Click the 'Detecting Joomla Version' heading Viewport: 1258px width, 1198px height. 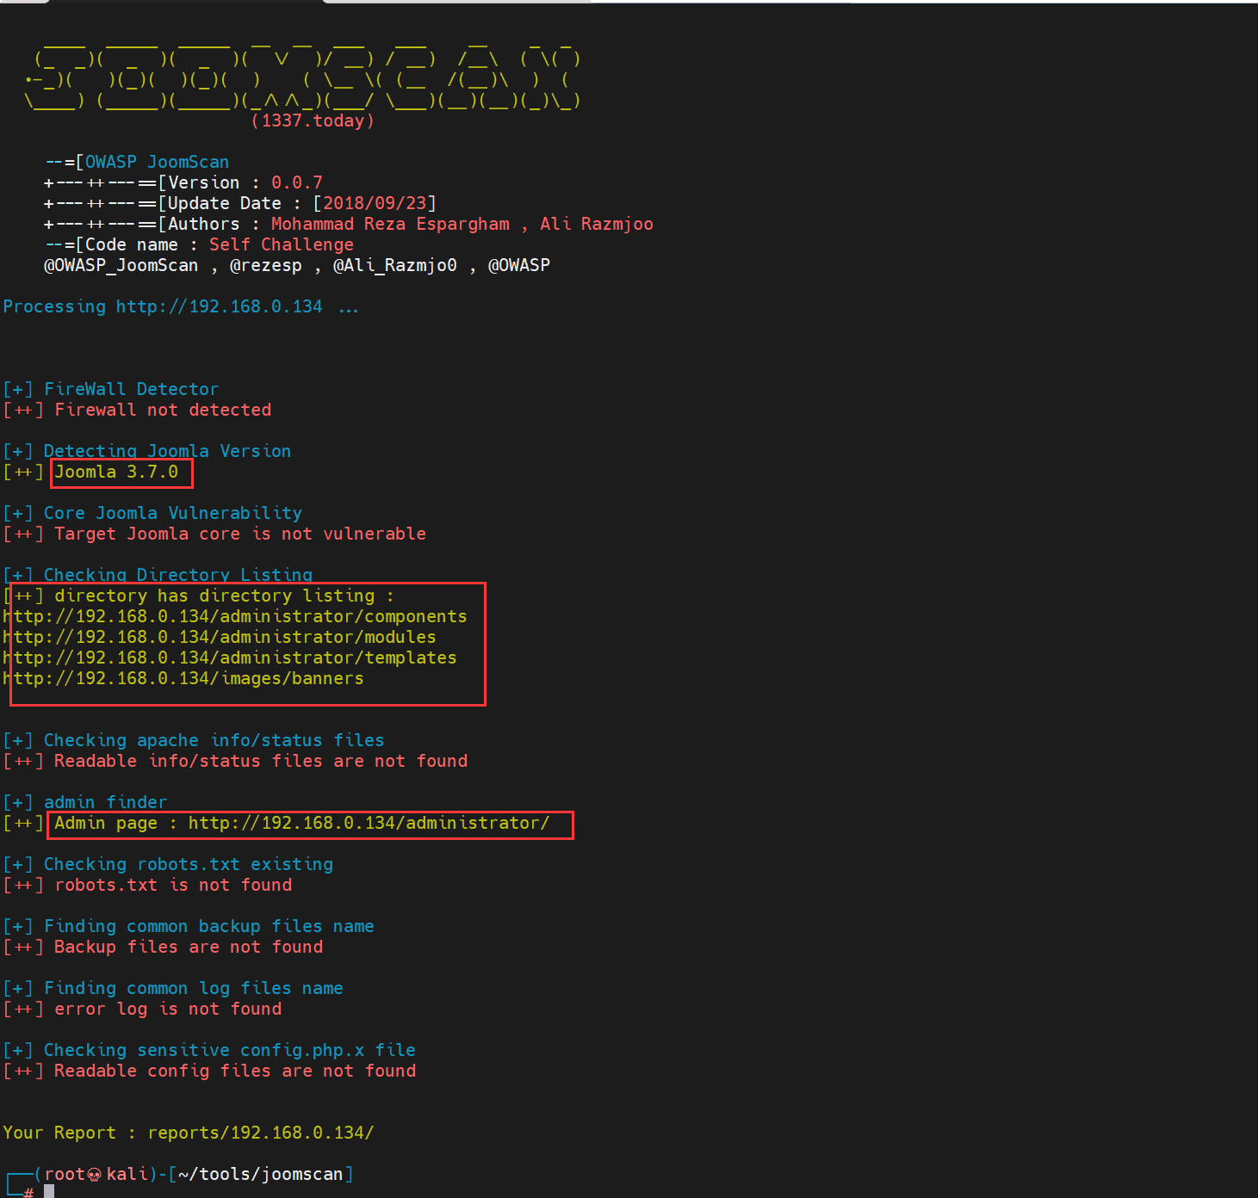tap(168, 451)
